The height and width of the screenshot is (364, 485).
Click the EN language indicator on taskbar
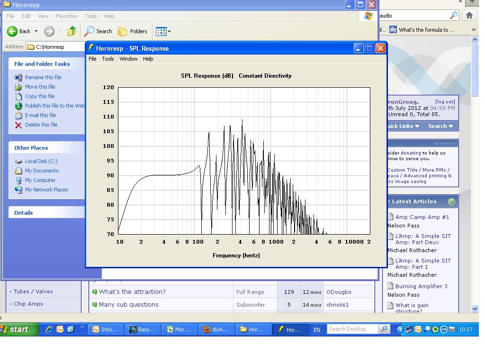coord(317,330)
